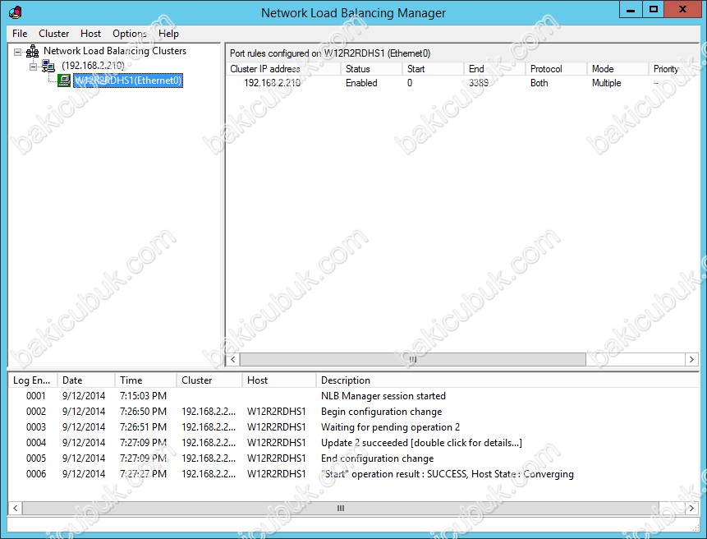Click the log pane scroll right arrow
Screen dimensions: 707x539
(x=691, y=509)
